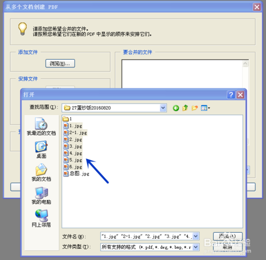Go back to previous folder in Open dialog
Image resolution: width=266 pixels, height=260 pixels.
176,108
